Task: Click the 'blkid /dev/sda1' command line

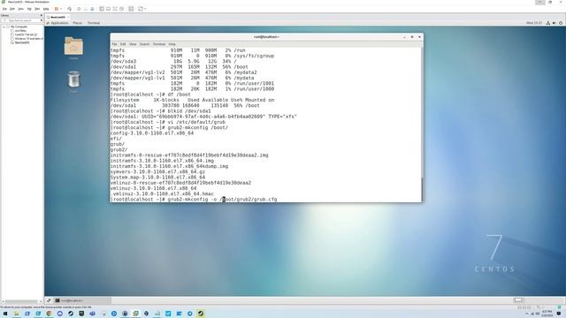Action: coord(161,111)
